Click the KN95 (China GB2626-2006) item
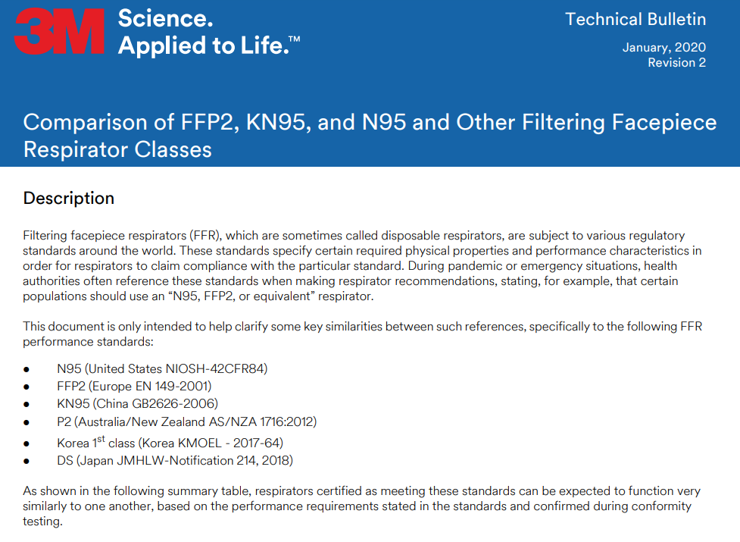Image resolution: width=740 pixels, height=542 pixels. pyautogui.click(x=137, y=404)
